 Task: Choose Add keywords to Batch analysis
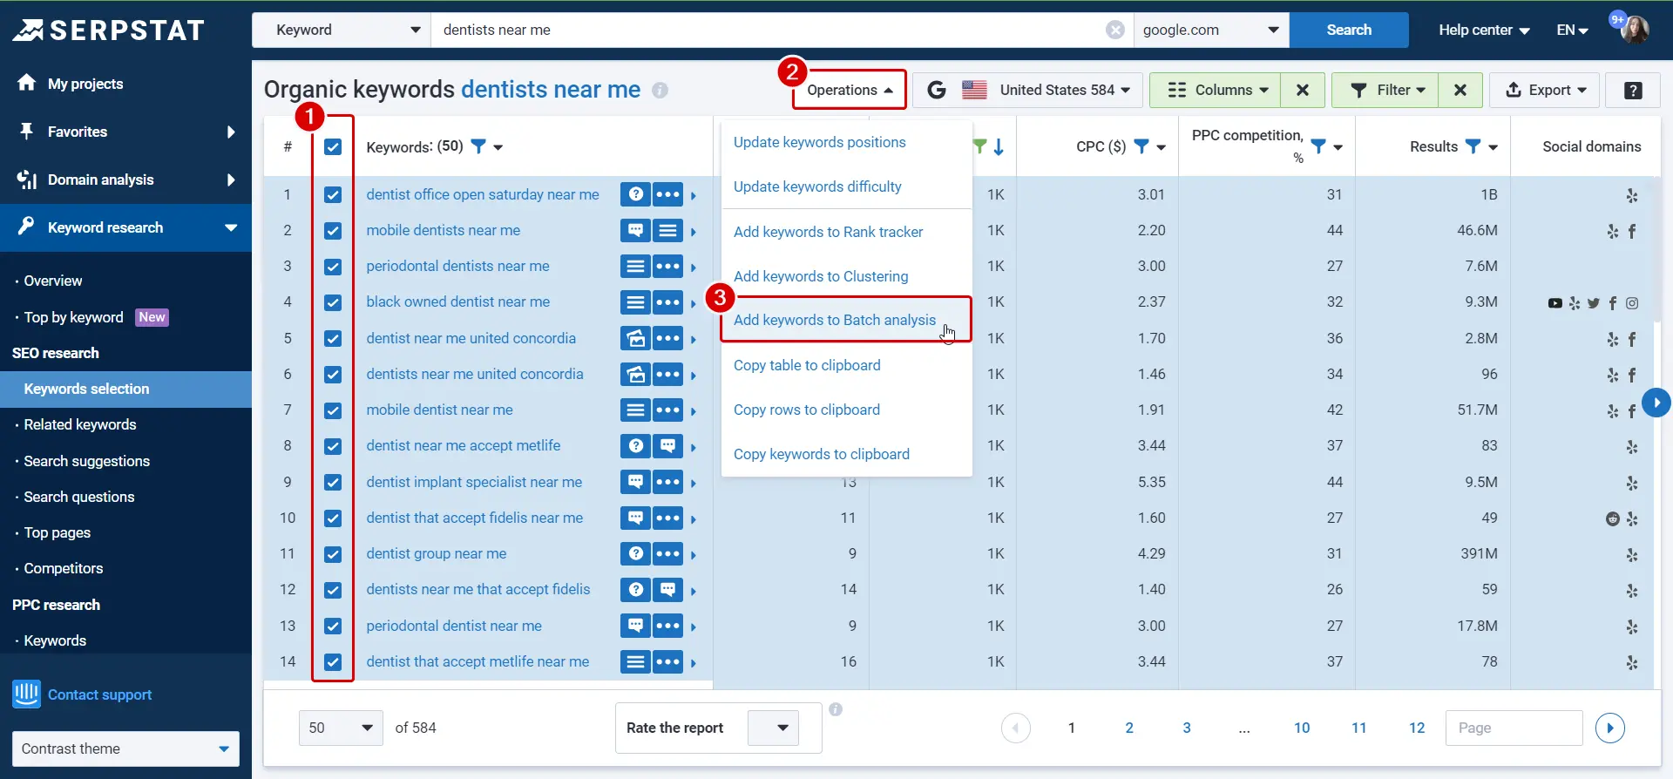[x=835, y=320]
